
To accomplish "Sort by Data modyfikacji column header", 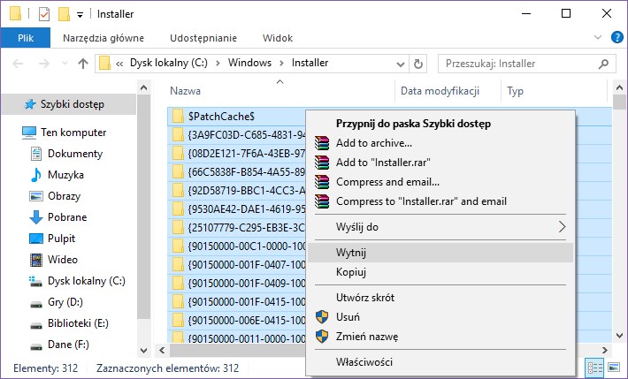I will [x=440, y=91].
